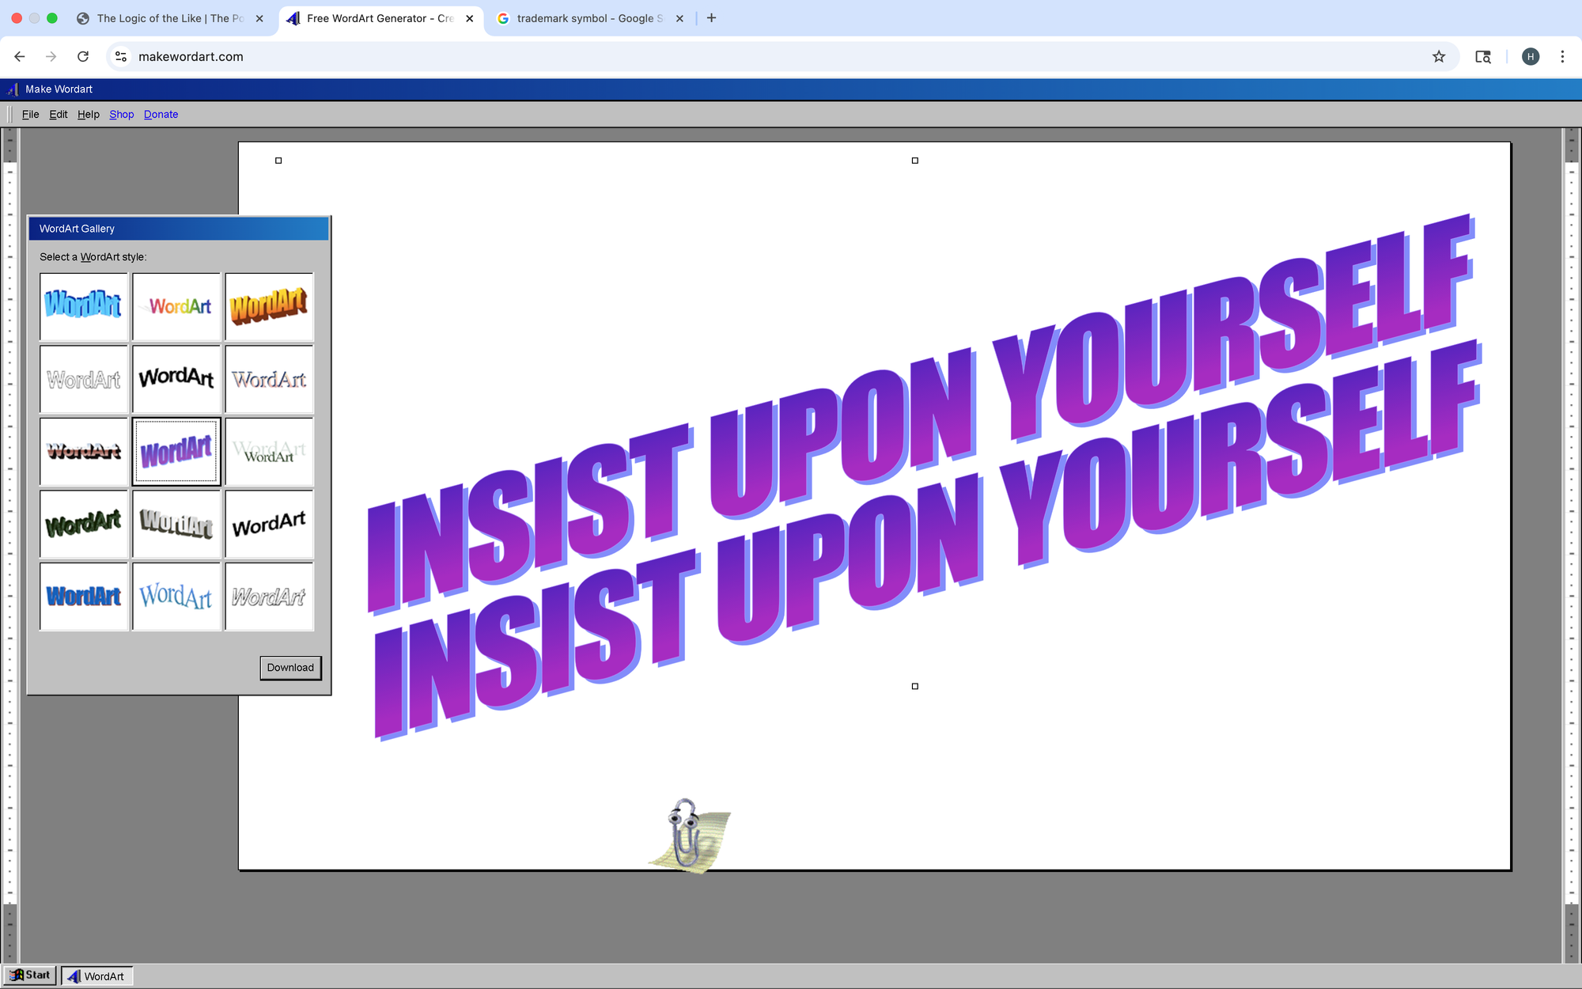Choose the gray metallic 3D WordArt style

[176, 524]
